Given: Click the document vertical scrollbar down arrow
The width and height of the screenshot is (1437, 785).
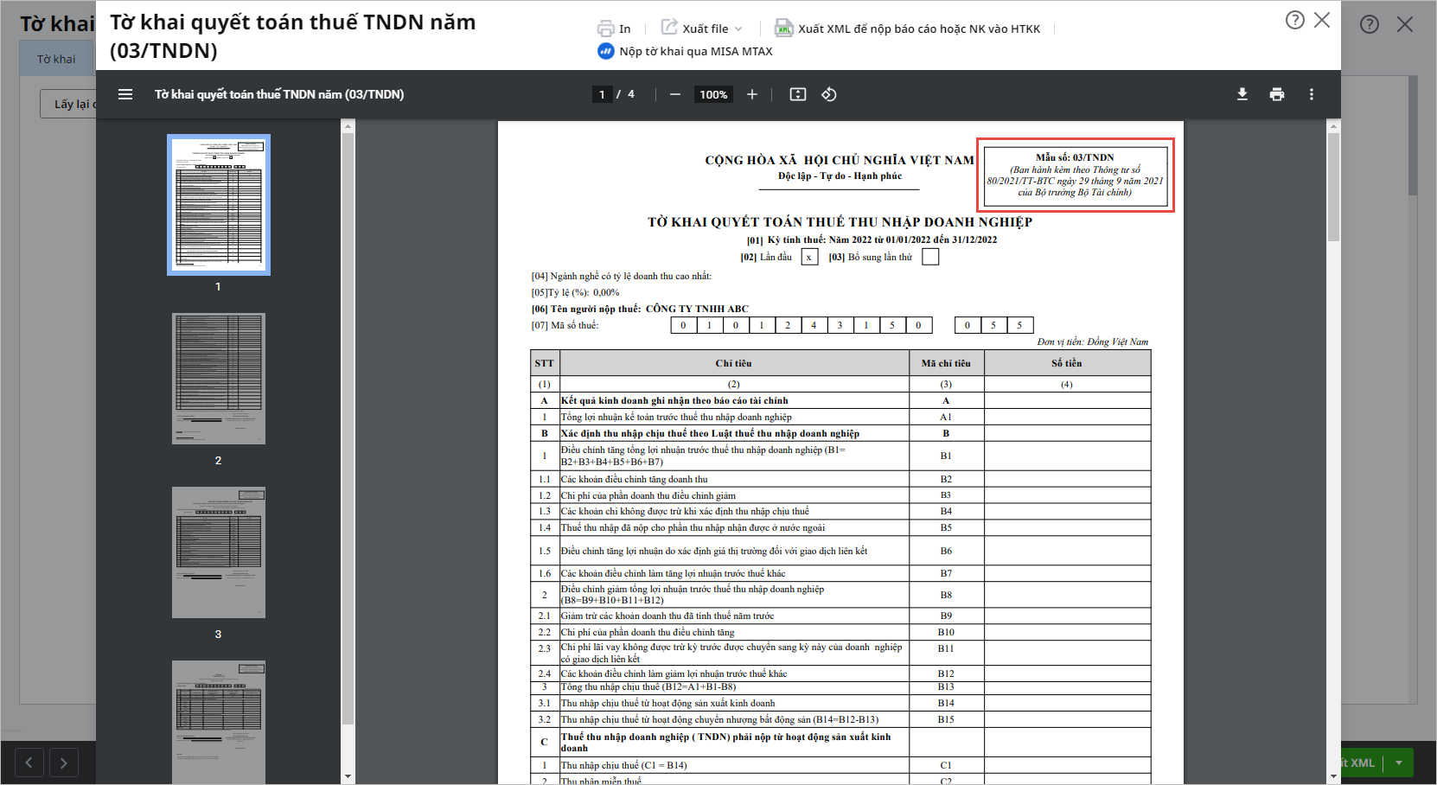Looking at the screenshot, I should (1333, 776).
